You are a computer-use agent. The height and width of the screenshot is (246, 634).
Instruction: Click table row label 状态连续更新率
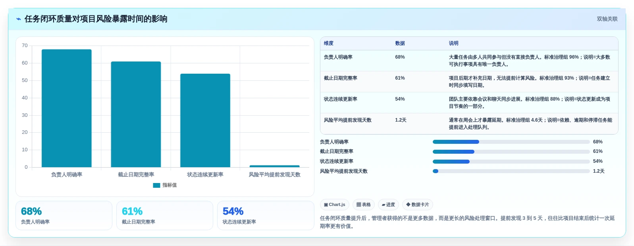[340, 99]
